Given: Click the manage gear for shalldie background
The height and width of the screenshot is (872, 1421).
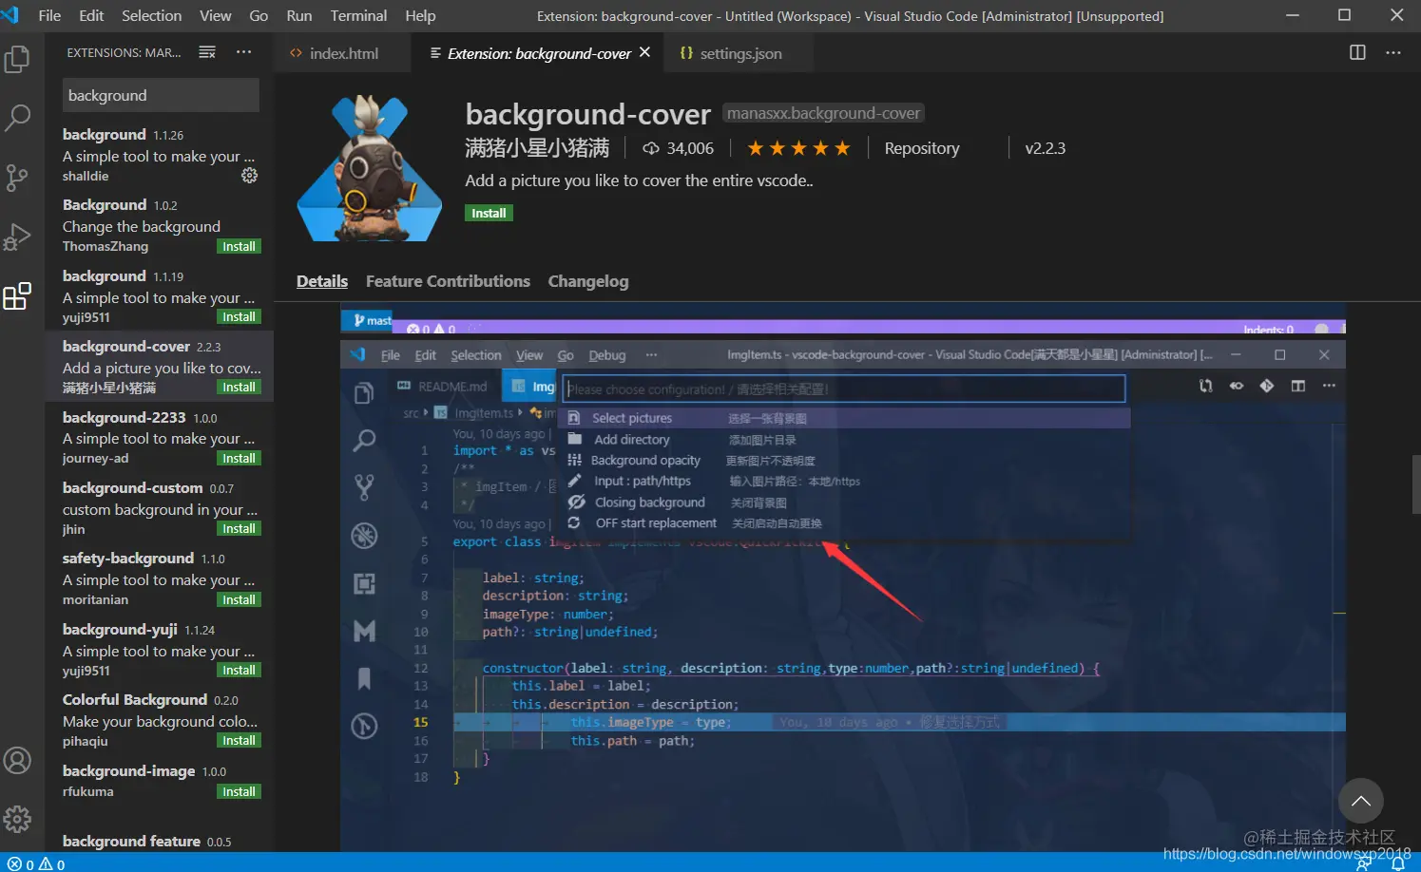Looking at the screenshot, I should tap(250, 176).
